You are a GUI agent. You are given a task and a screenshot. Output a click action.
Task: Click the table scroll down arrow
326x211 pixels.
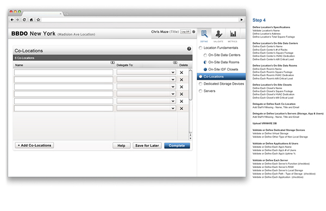pyautogui.click(x=191, y=138)
